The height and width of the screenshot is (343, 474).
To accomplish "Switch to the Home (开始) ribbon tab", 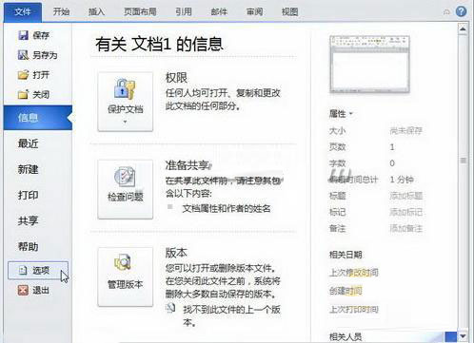I will tap(61, 11).
